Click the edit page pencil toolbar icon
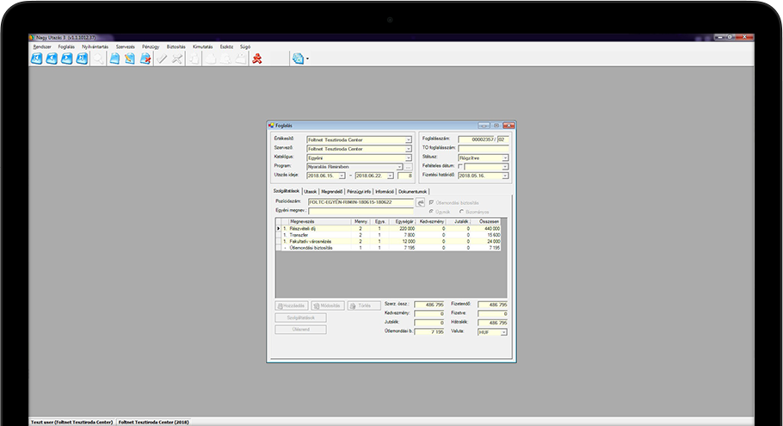 click(x=130, y=59)
